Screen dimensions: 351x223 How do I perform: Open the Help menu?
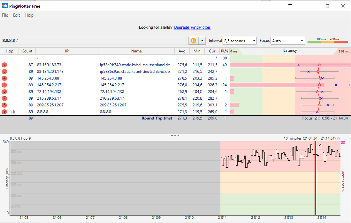(29, 15)
